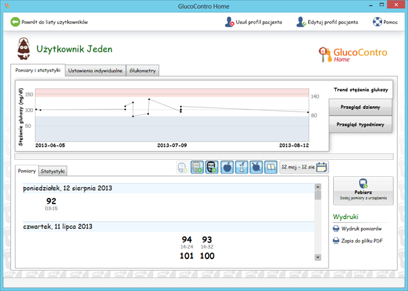Click scroll up arrow in measurements list

318,187
